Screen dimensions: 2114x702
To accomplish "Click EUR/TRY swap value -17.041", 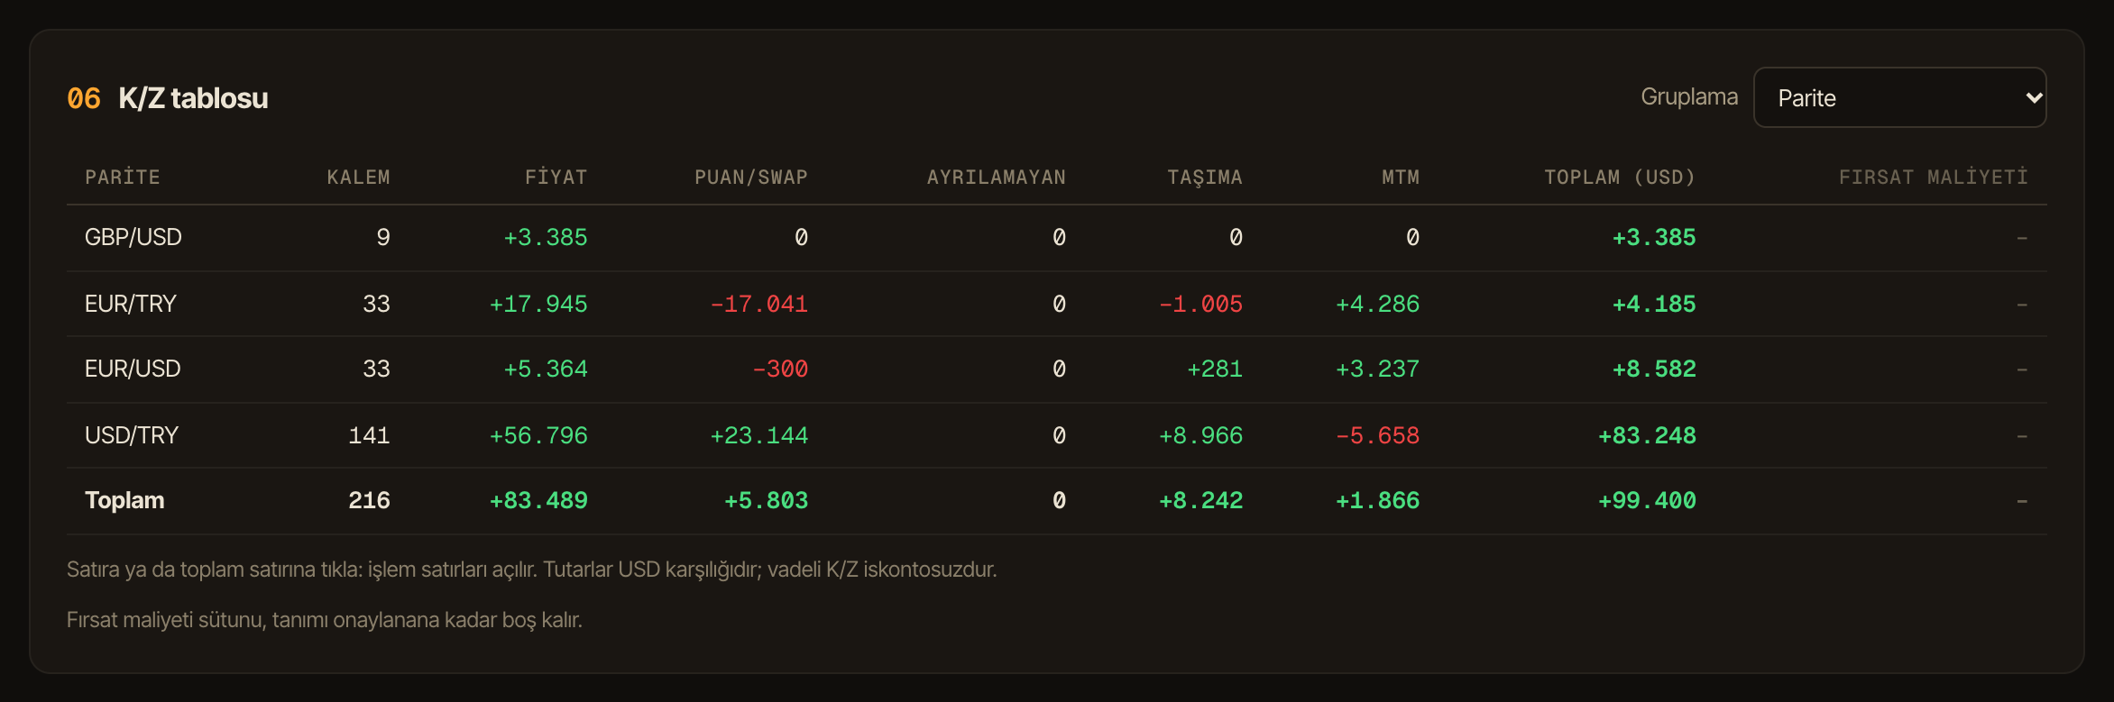I will [758, 304].
